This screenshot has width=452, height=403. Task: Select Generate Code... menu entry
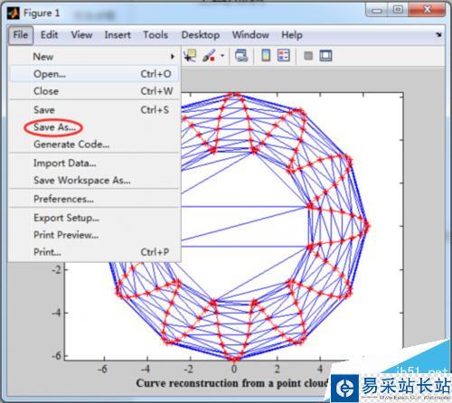point(94,145)
